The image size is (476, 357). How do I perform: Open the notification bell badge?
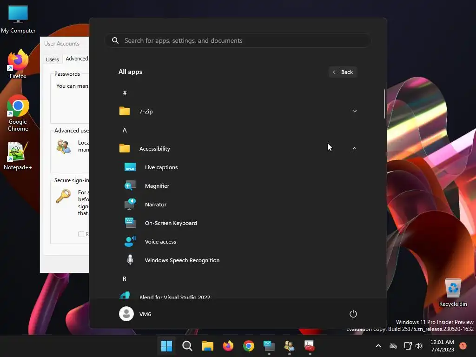point(463,346)
